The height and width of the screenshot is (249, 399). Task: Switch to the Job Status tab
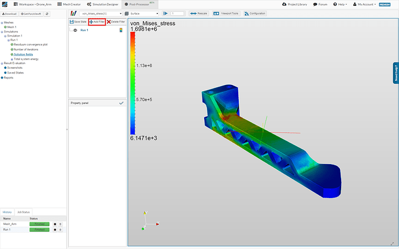pos(23,213)
